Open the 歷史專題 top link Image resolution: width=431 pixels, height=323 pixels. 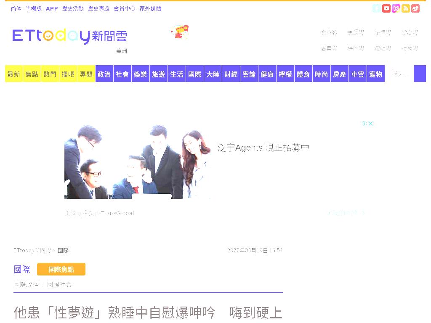point(98,9)
